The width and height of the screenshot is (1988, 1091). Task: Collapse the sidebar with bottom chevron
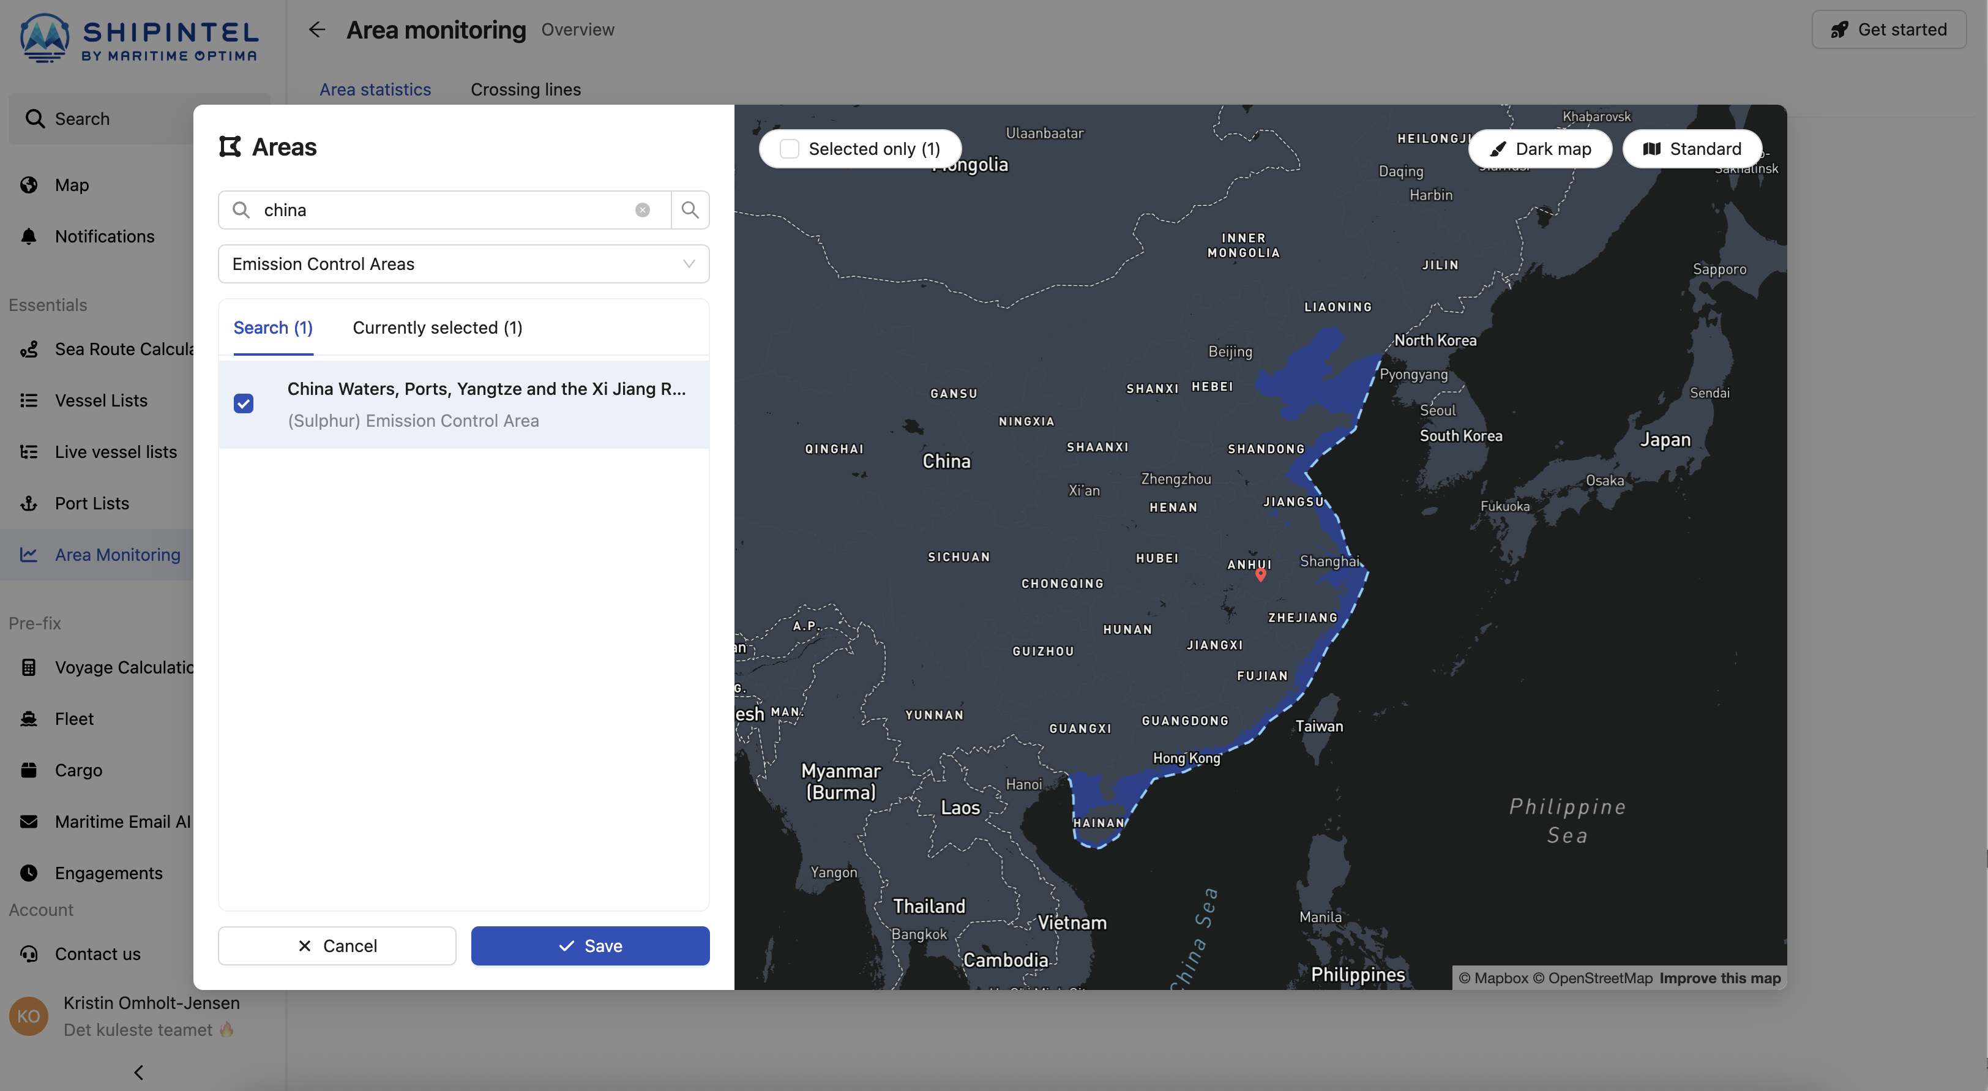tap(139, 1071)
